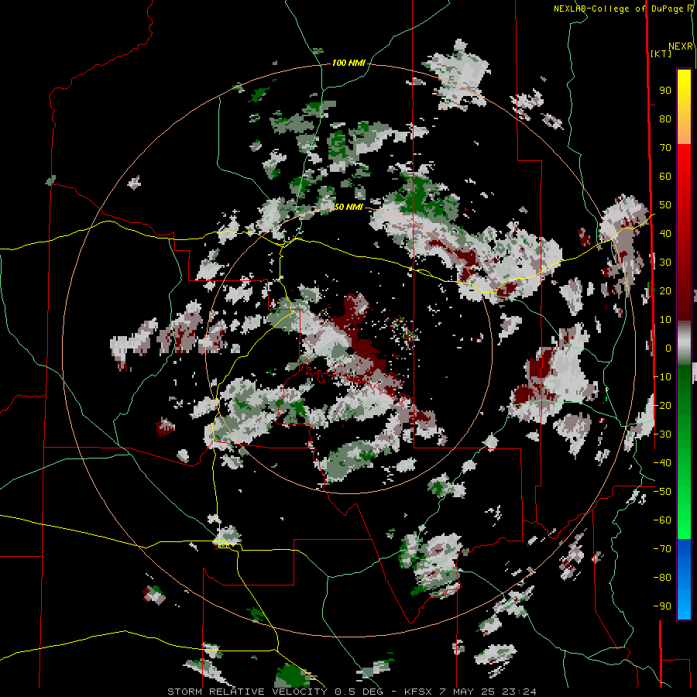Click the -80 value on velocity scale
The height and width of the screenshot is (697, 697).
point(662,578)
